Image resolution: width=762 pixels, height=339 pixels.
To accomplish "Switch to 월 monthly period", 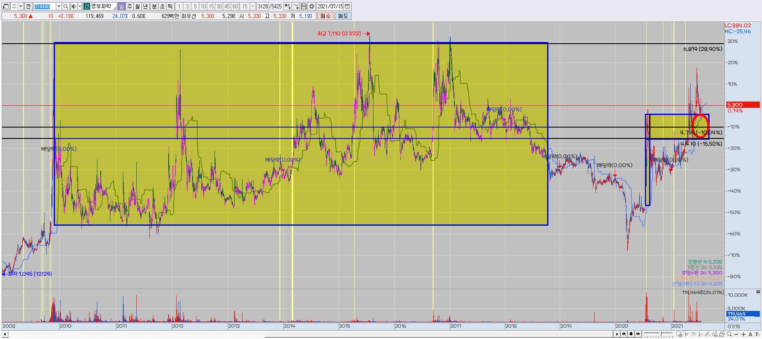I will pos(137,6).
